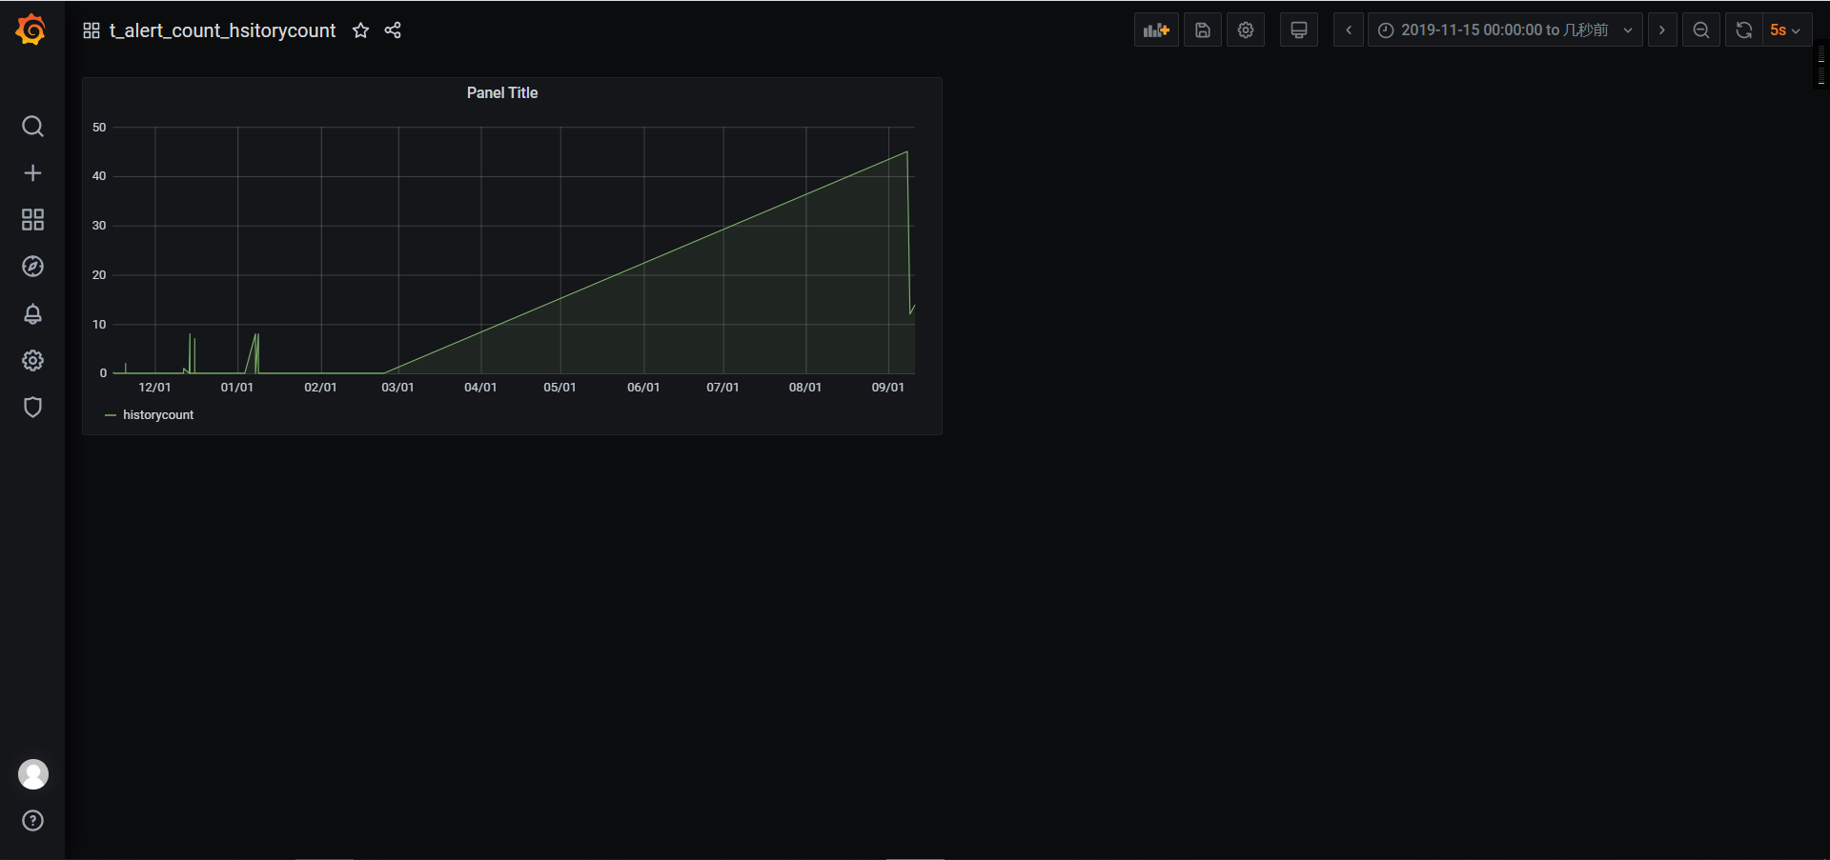
Task: Open the Dashboards sidebar menu
Action: 32,219
